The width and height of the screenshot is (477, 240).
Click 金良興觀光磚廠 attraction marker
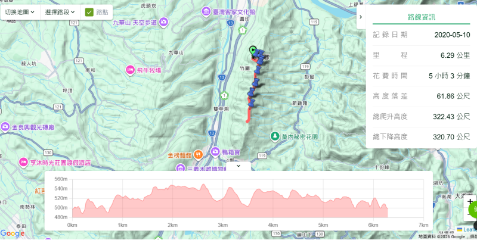click(x=5, y=126)
